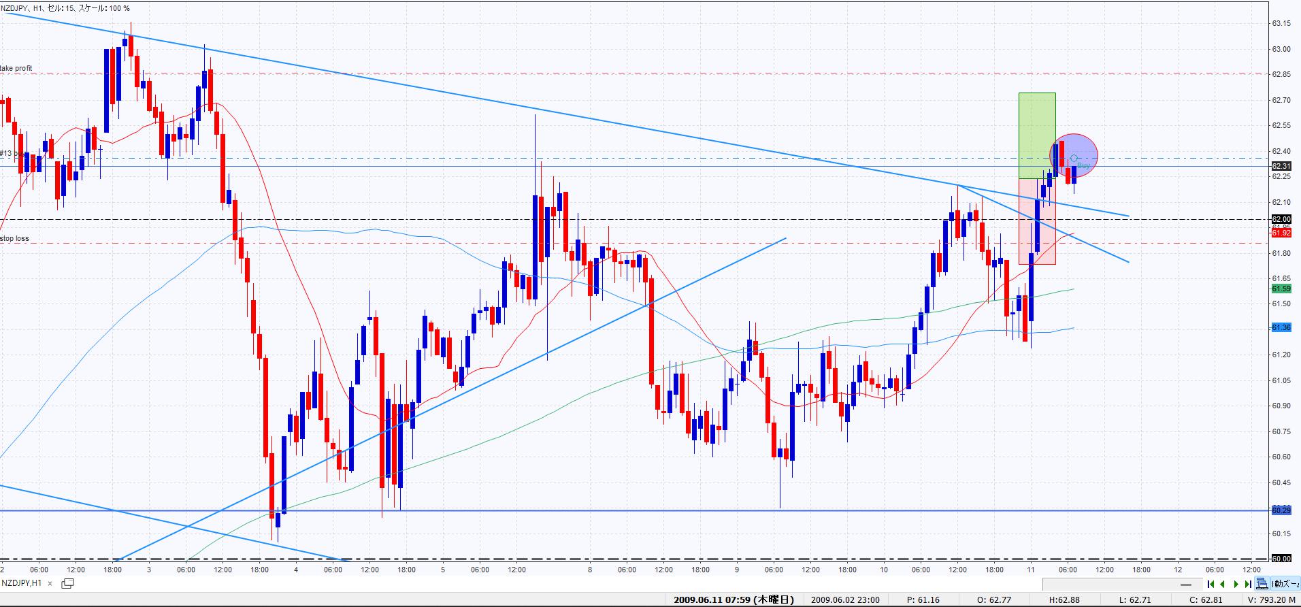Screen dimensions: 1301x607
Task: Jump to first bar with skip-back arrow
Action: point(1211,584)
